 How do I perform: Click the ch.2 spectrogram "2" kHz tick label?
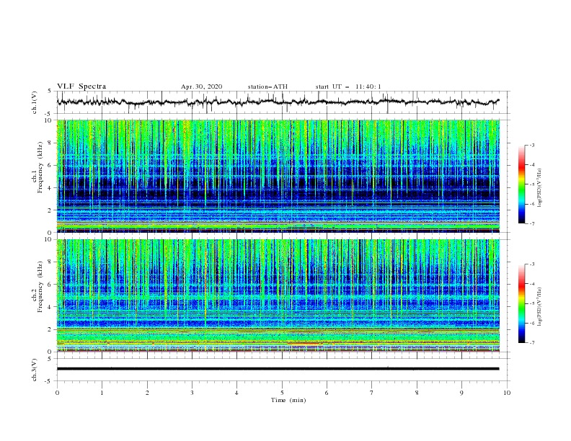click(50, 329)
